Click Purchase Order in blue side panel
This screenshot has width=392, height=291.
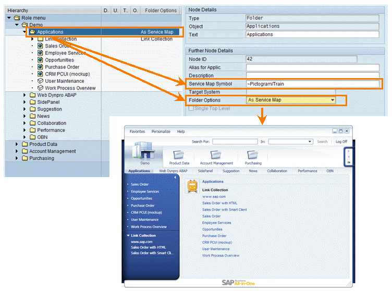(x=143, y=206)
